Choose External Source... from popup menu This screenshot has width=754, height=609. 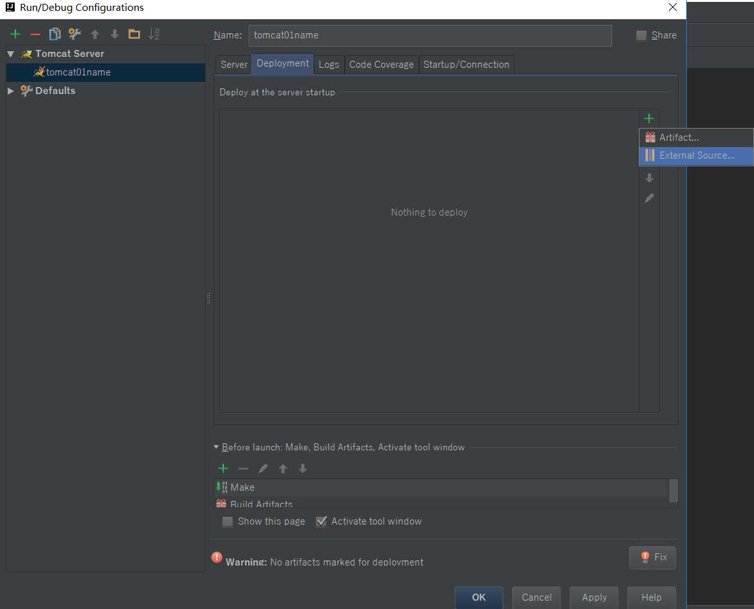[696, 155]
